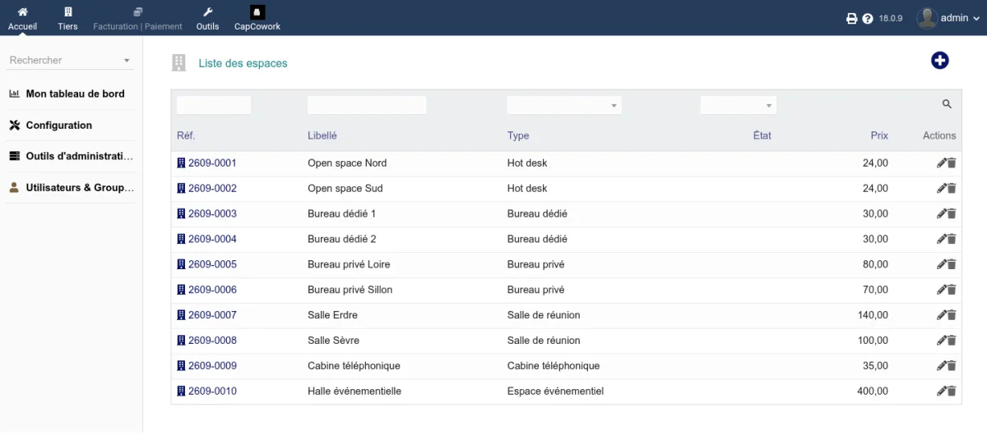Open the help question mark icon

868,18
